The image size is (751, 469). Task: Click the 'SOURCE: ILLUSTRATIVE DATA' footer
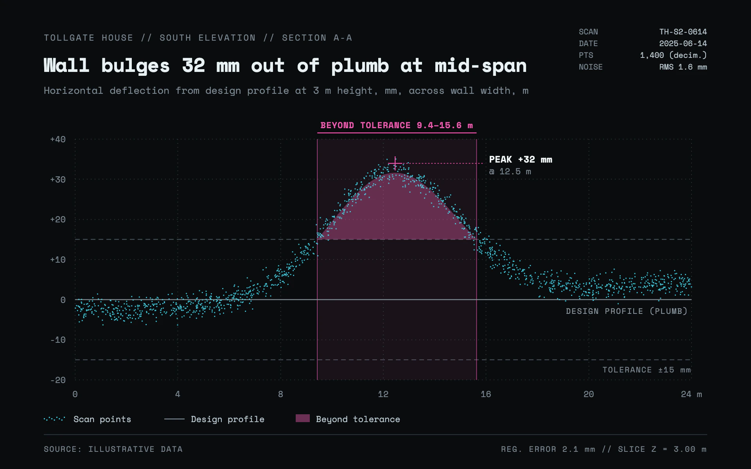click(x=113, y=449)
